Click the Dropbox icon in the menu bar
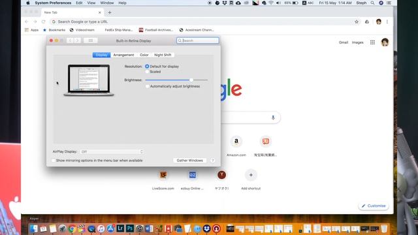The height and width of the screenshot is (235, 418). pyautogui.click(x=225, y=3)
